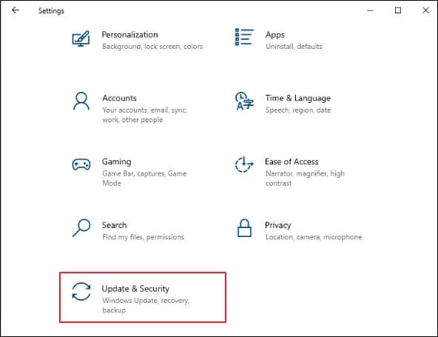
Task: Click 'Game Bar, captures, Game Mode' text
Action: point(144,178)
